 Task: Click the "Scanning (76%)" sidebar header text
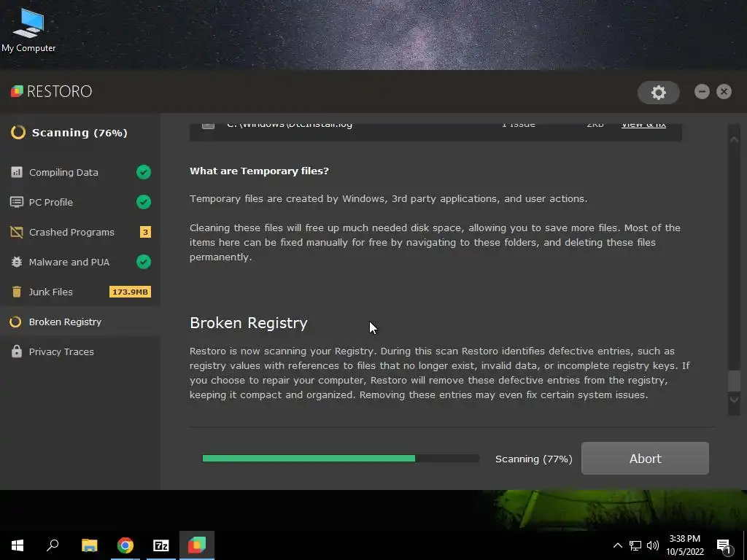[80, 133]
